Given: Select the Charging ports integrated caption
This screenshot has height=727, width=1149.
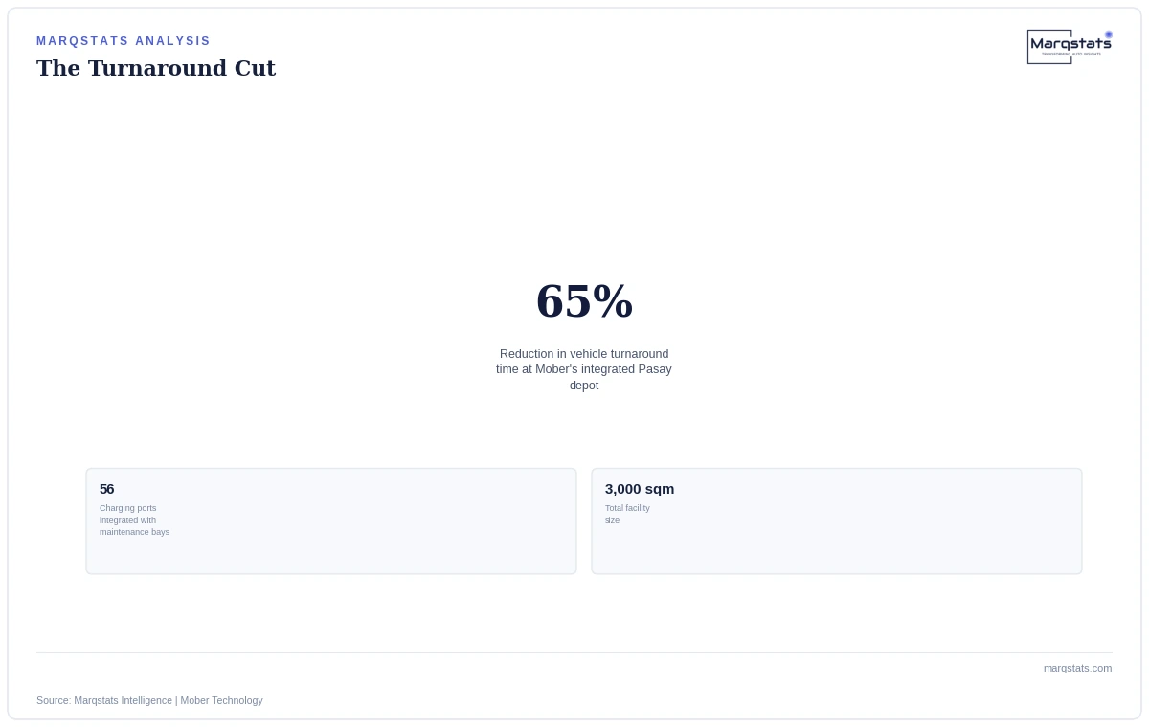Looking at the screenshot, I should (x=134, y=520).
